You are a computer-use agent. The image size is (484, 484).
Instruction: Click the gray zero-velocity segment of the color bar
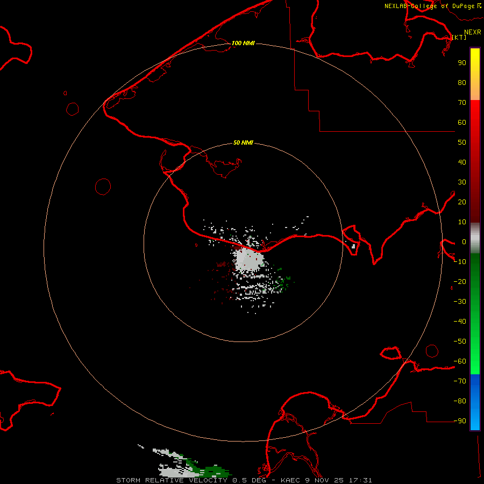click(x=475, y=238)
